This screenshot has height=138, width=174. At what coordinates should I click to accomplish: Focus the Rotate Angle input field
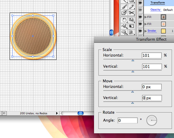click(x=128, y=120)
